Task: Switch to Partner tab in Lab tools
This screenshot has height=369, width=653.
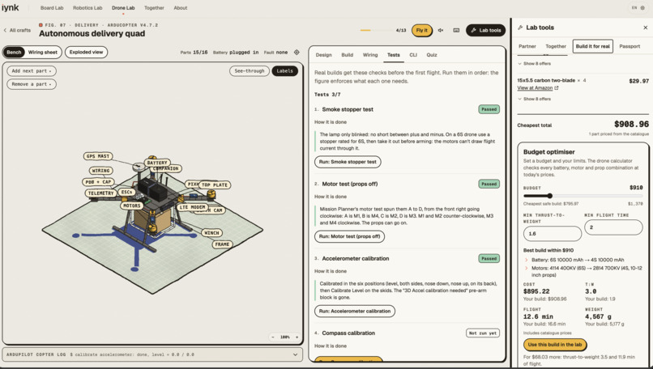Action: coord(527,47)
